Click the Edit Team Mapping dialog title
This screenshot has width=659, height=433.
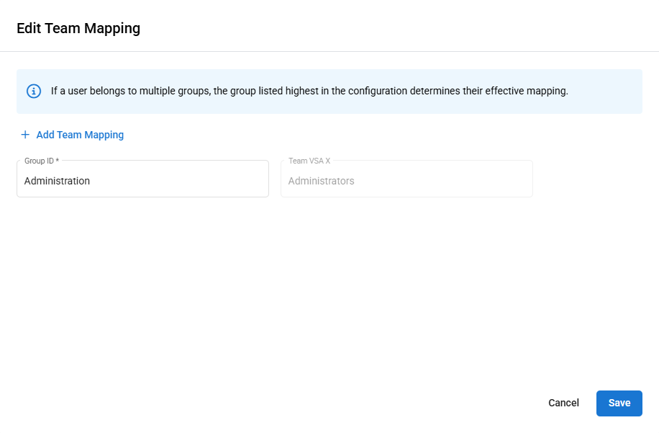point(78,29)
